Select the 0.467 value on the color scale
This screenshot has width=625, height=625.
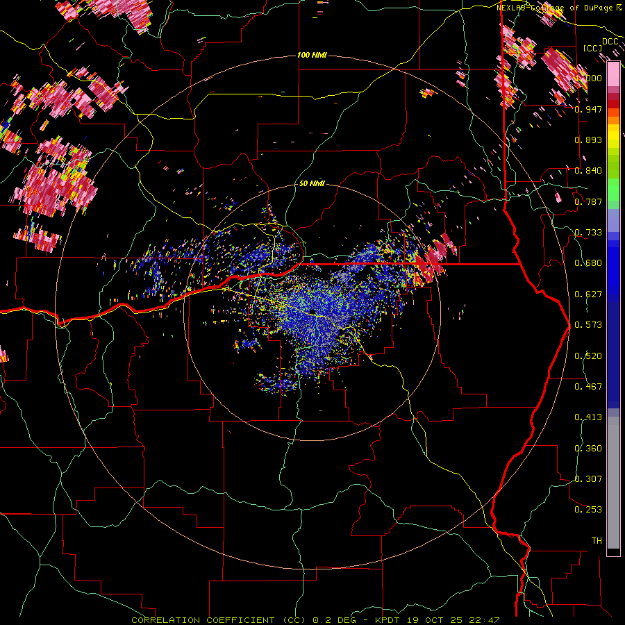point(588,386)
